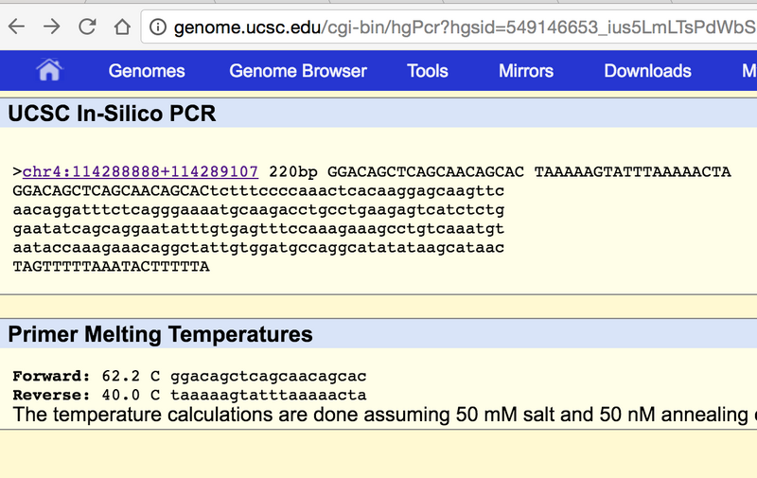Open the Tools menu

click(428, 71)
